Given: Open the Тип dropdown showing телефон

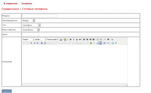Looking at the screenshot, I should click(x=31, y=25).
